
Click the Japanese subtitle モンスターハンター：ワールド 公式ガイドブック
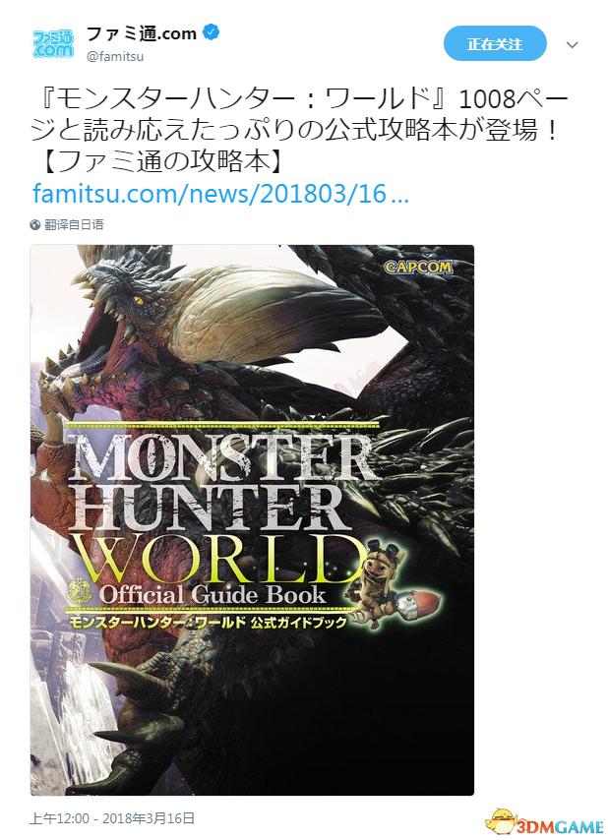point(206,622)
